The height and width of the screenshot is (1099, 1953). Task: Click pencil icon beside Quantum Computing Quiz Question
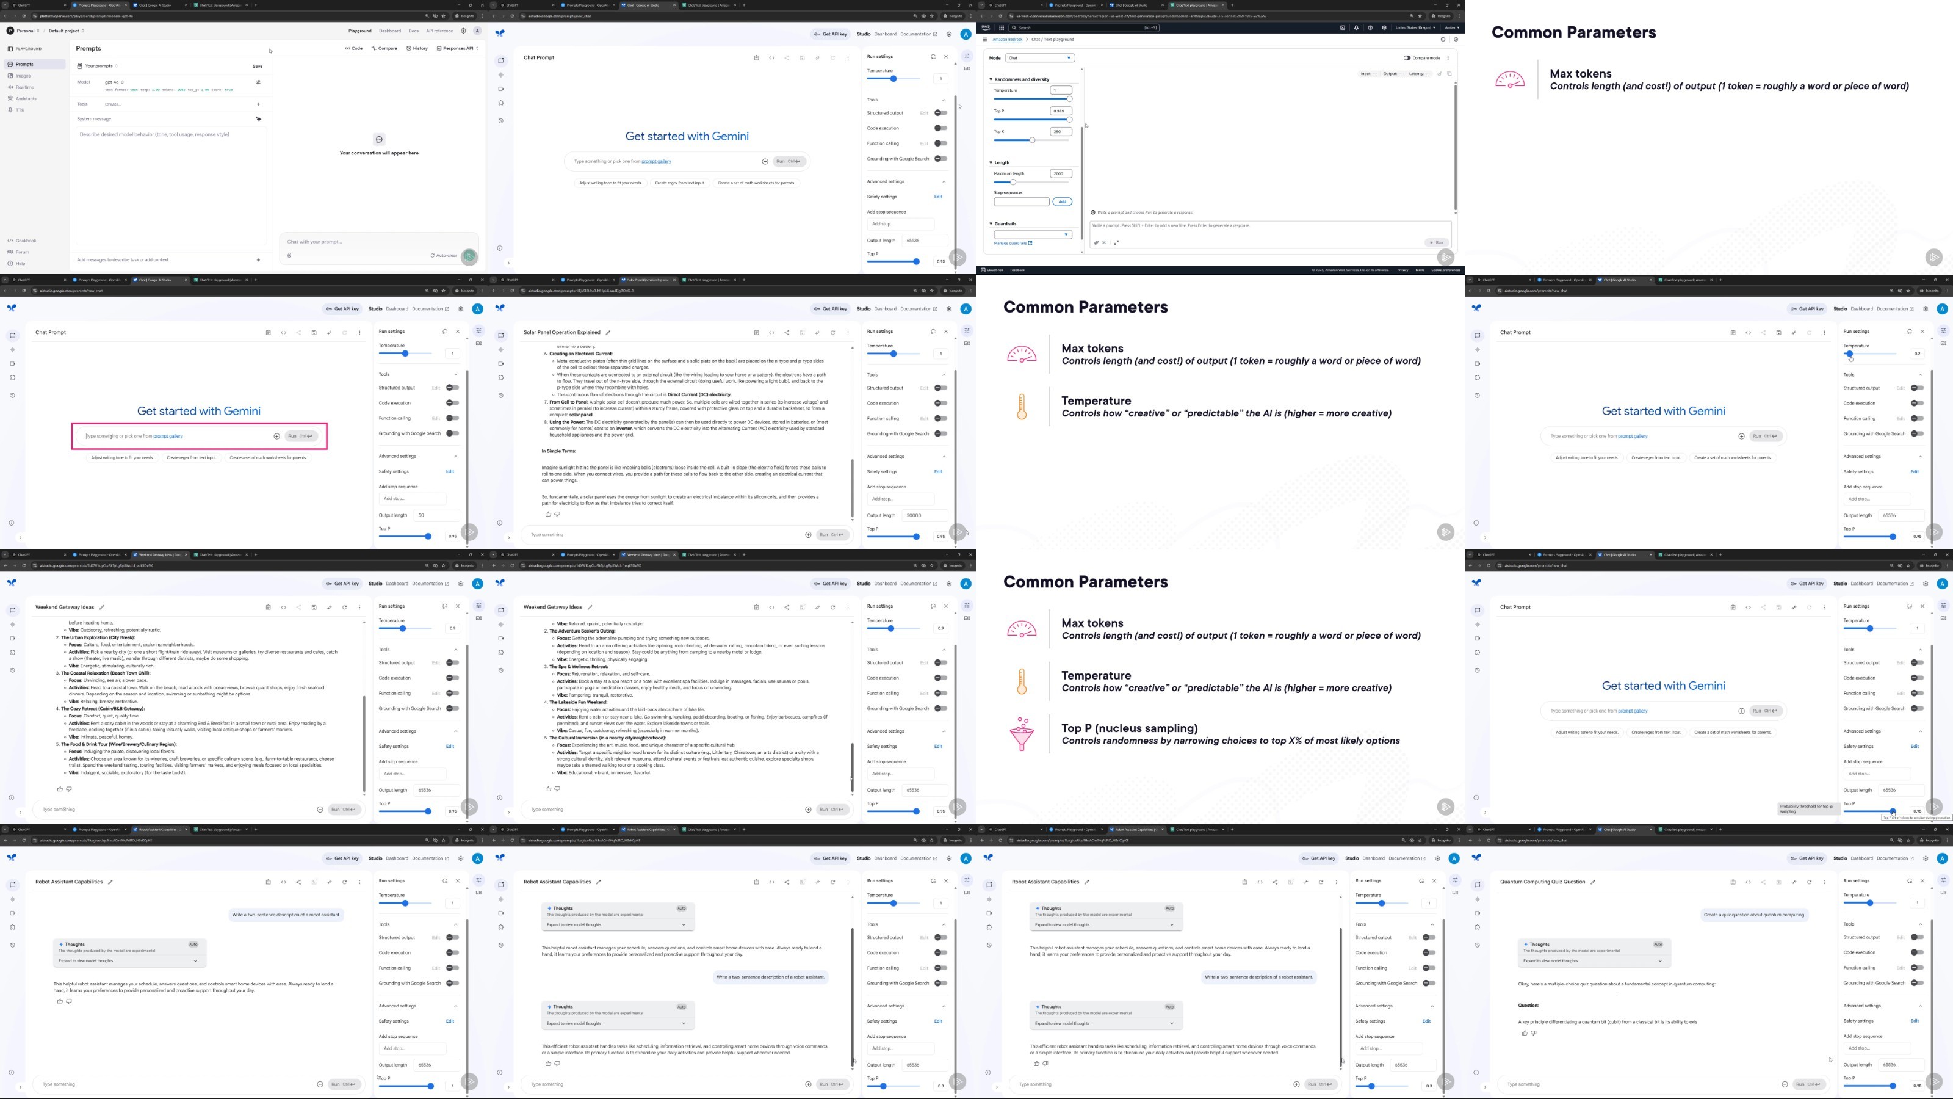click(1593, 882)
